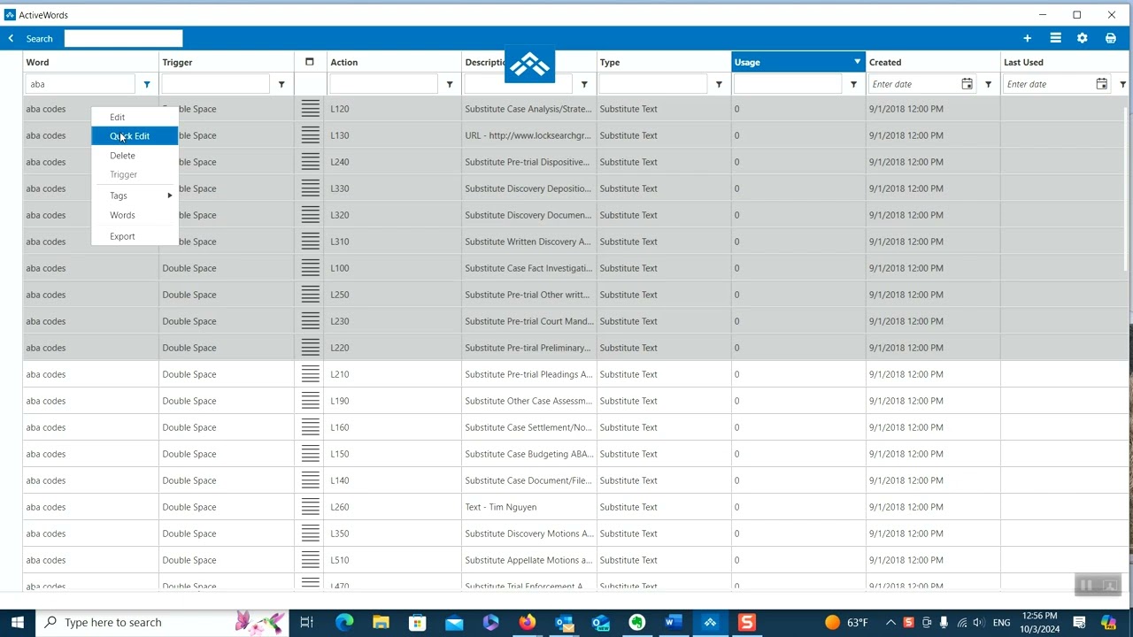Open the notification center in the system tray
Viewport: 1133px width, 637px height.
(1079, 622)
